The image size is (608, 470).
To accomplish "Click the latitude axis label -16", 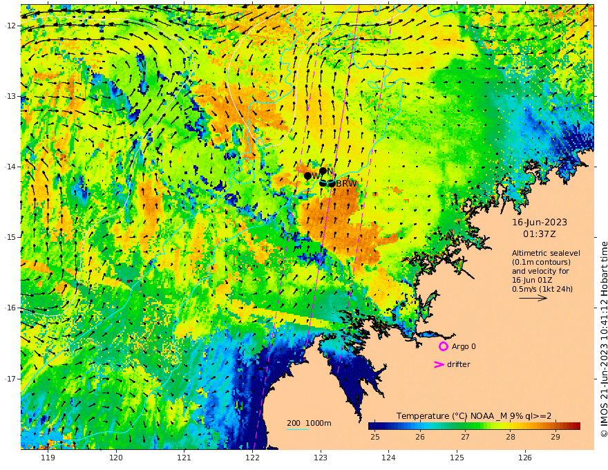I will pos(10,308).
